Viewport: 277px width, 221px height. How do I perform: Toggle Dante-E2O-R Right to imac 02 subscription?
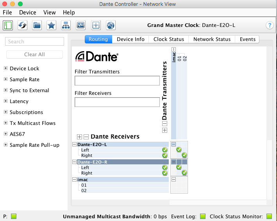pyautogui.click(x=184, y=173)
